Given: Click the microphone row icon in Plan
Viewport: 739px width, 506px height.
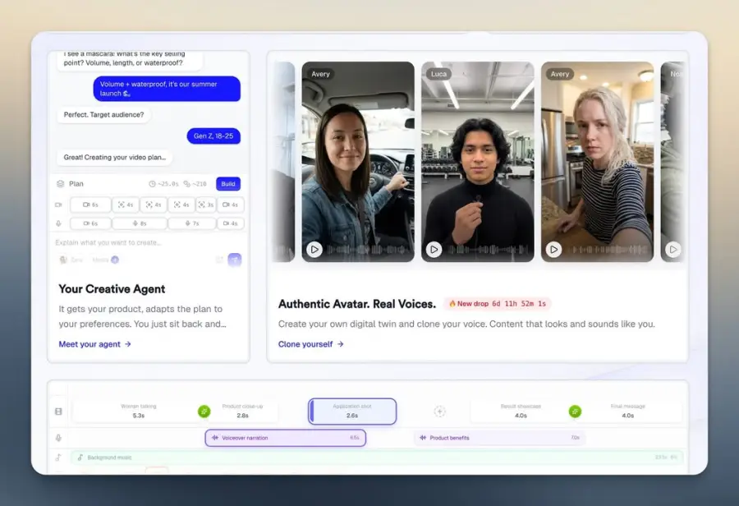Looking at the screenshot, I should (x=58, y=223).
